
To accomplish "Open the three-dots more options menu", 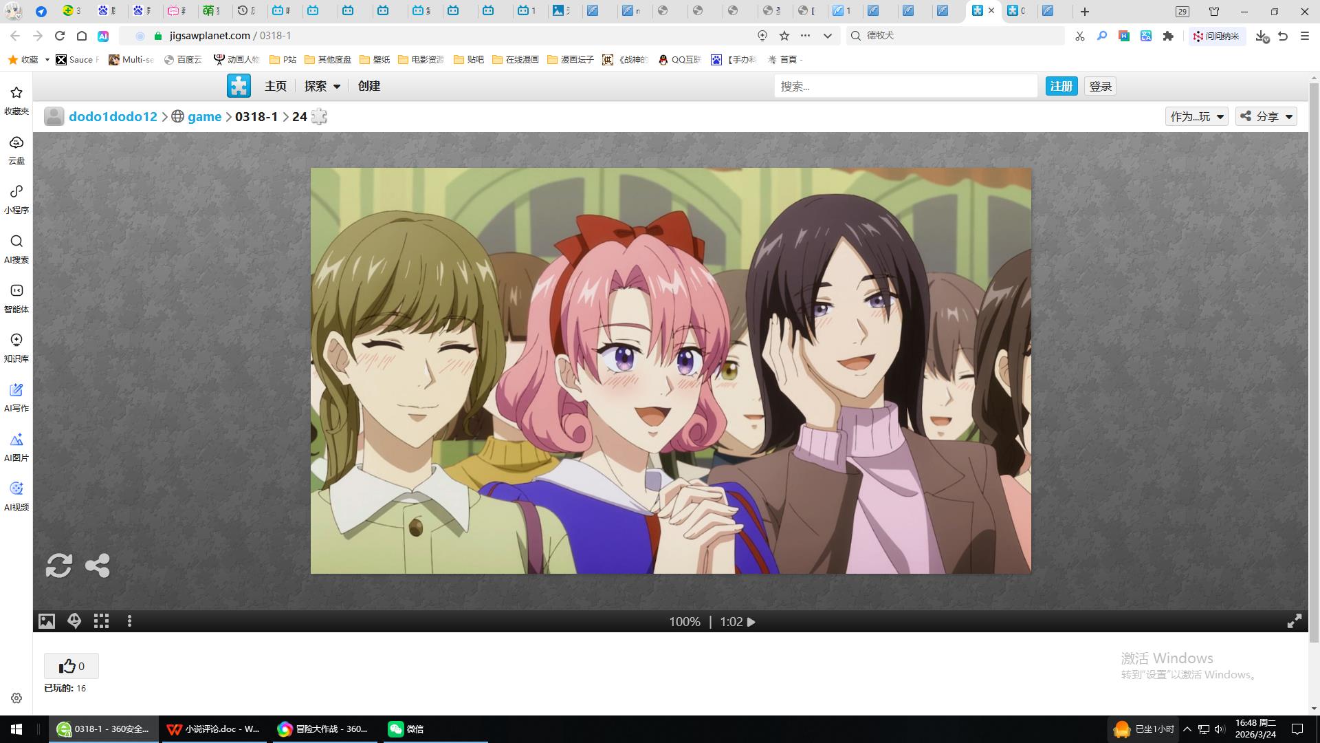I will point(129,621).
